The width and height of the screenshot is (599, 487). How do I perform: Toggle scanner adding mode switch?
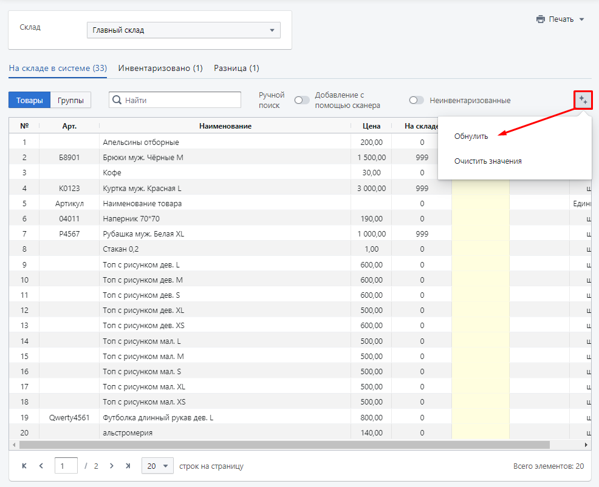[302, 100]
